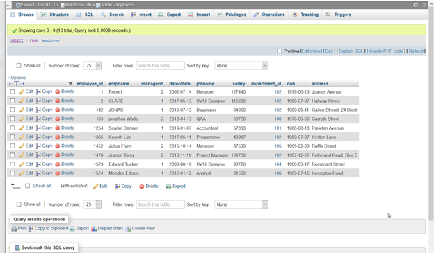
Task: Open the lower Number of rows dropdown
Action: tap(93, 204)
